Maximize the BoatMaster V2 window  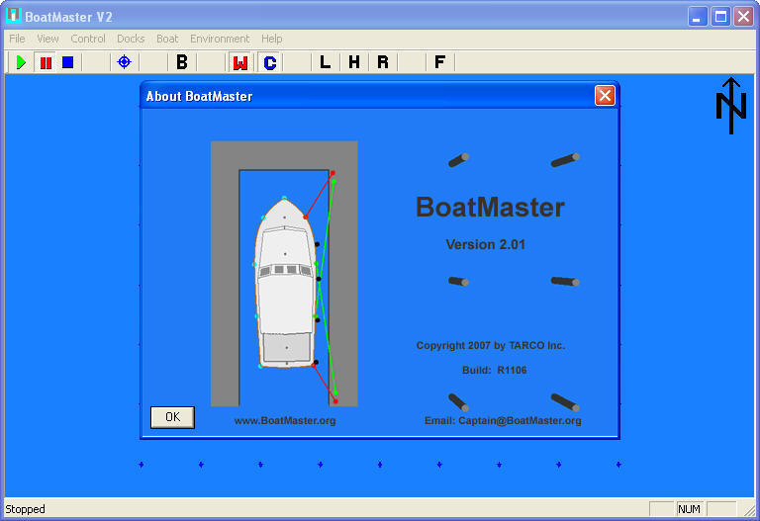tap(720, 17)
